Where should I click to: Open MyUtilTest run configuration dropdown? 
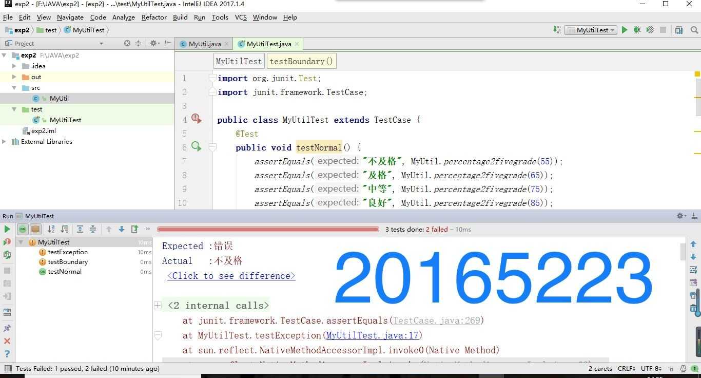(591, 30)
